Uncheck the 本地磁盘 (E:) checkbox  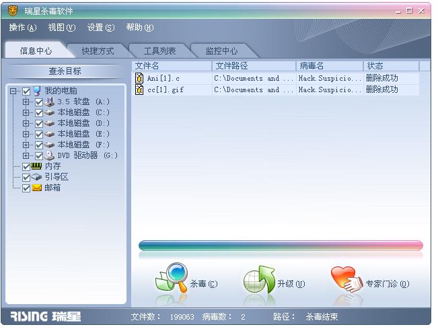tap(39, 135)
